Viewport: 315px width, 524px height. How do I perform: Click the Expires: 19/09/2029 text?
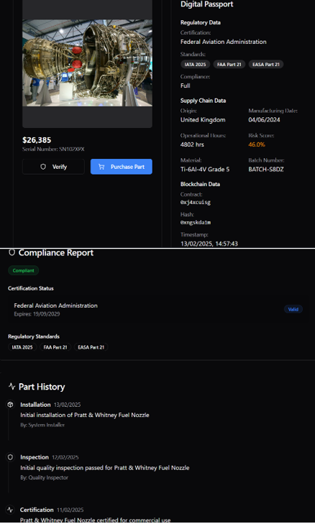tap(37, 314)
